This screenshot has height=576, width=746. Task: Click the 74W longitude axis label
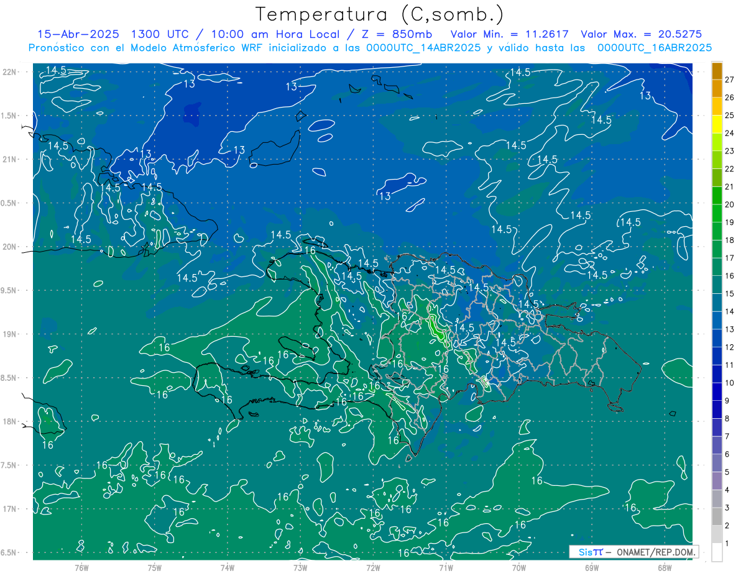pyautogui.click(x=228, y=567)
